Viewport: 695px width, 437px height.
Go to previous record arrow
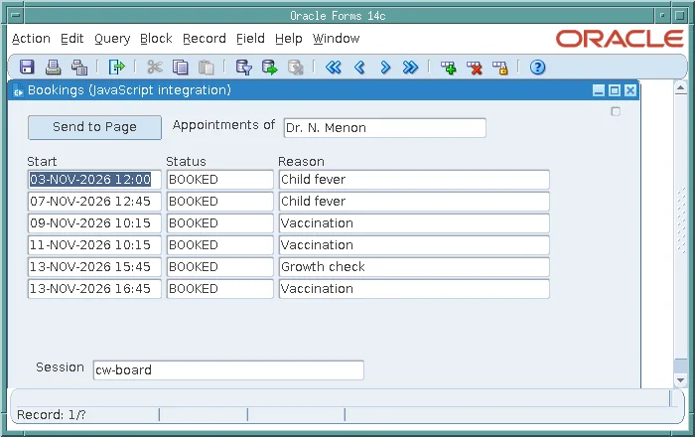[x=359, y=68]
